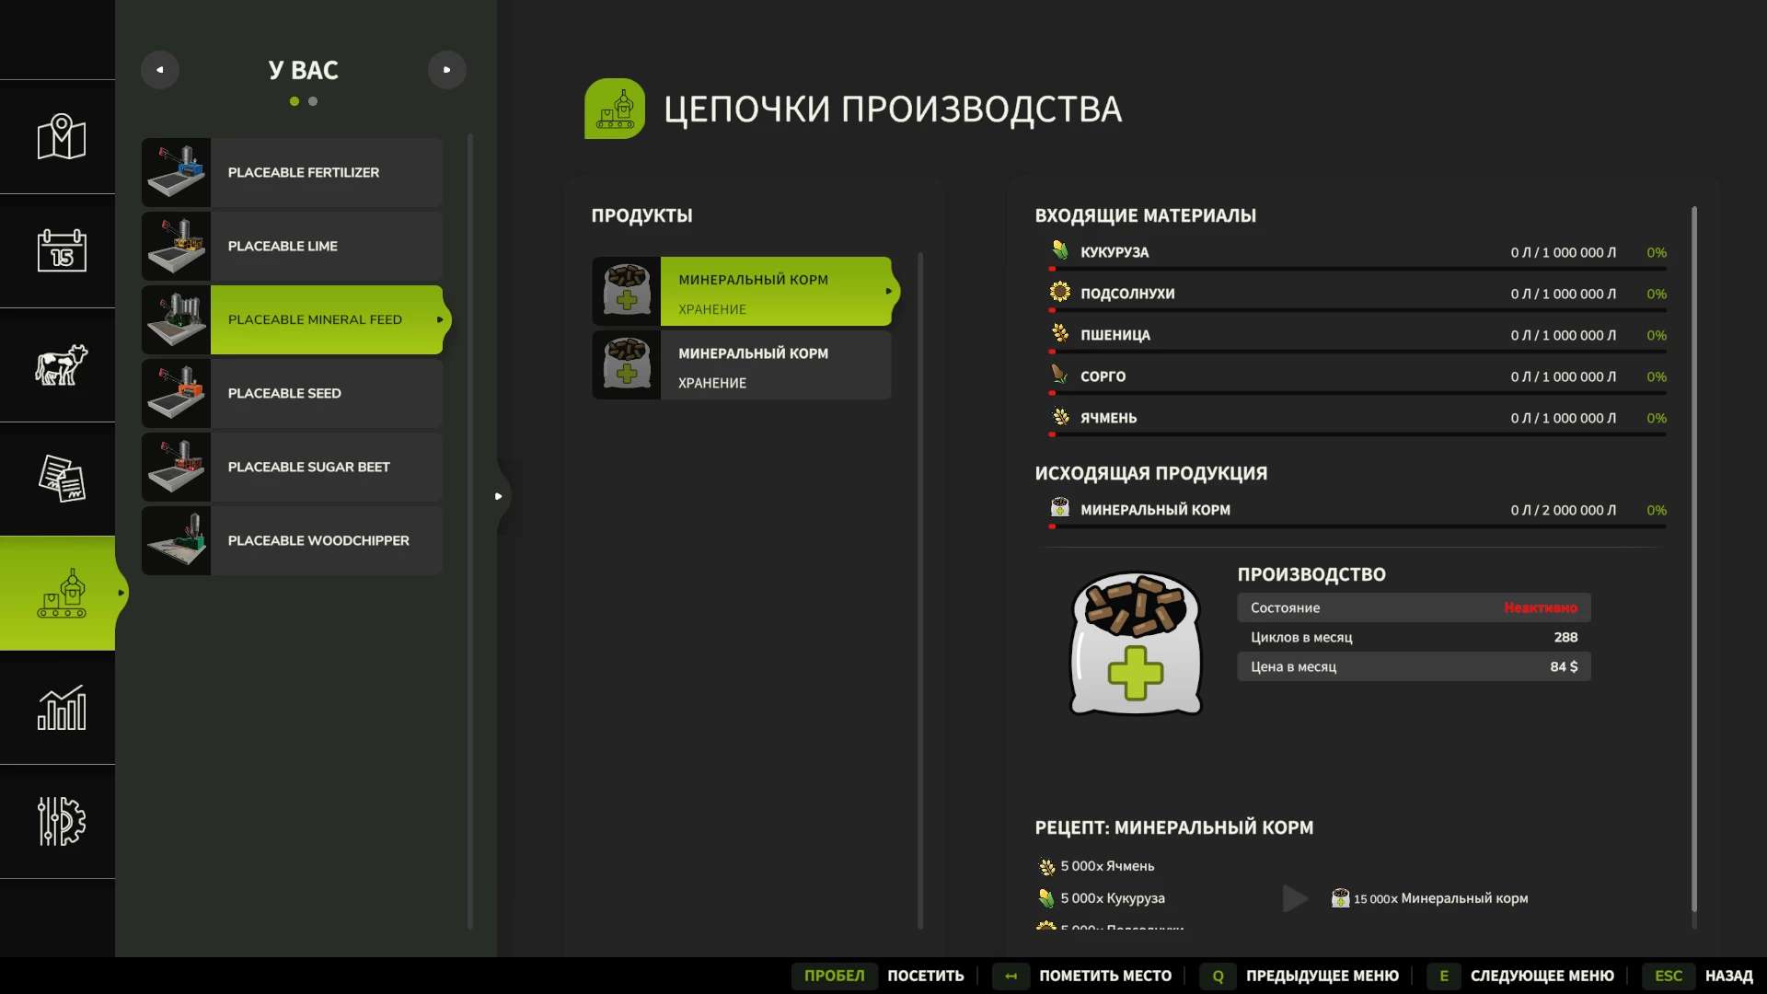
Task: Open the contracts documents icon
Action: pyautogui.click(x=61, y=479)
